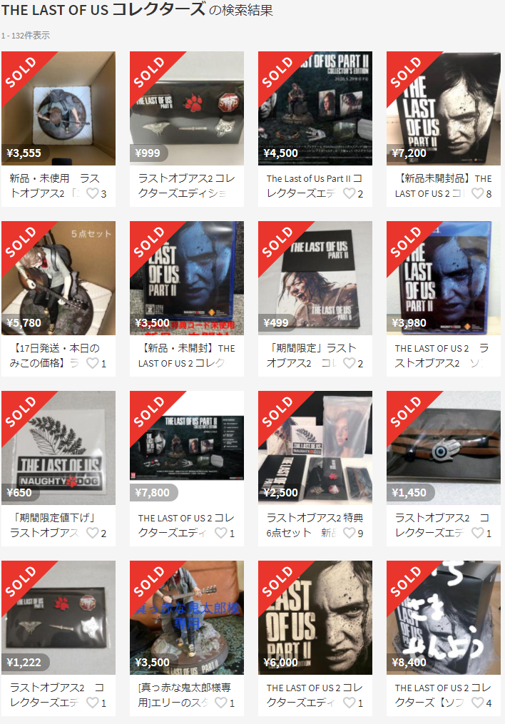Click heart on ¥1,450 bracelet listing
This screenshot has height=724, width=505.
pyautogui.click(x=478, y=533)
